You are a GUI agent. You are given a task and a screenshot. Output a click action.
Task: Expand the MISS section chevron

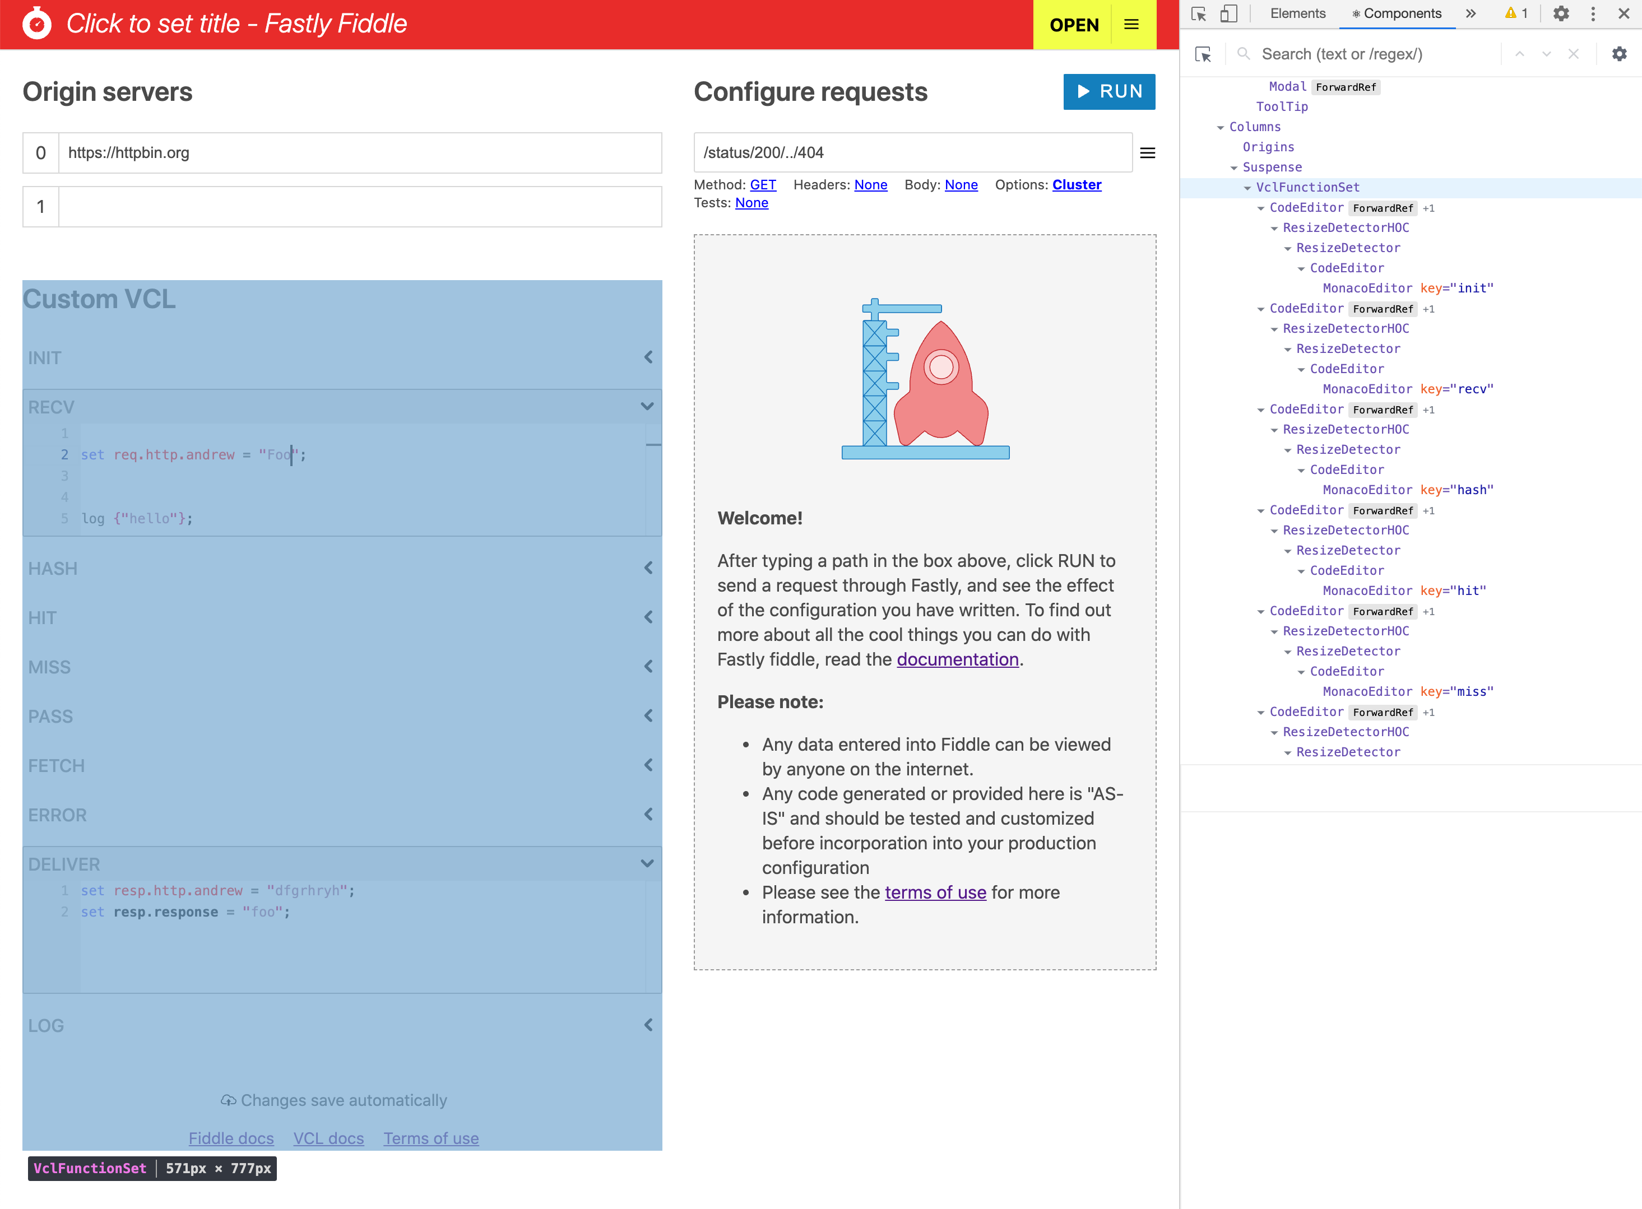coord(648,667)
